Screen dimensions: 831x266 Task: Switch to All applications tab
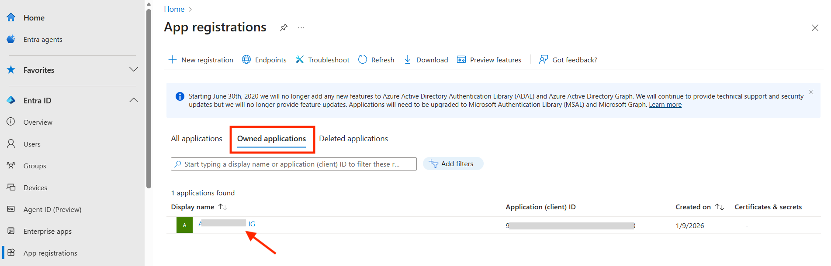(197, 139)
